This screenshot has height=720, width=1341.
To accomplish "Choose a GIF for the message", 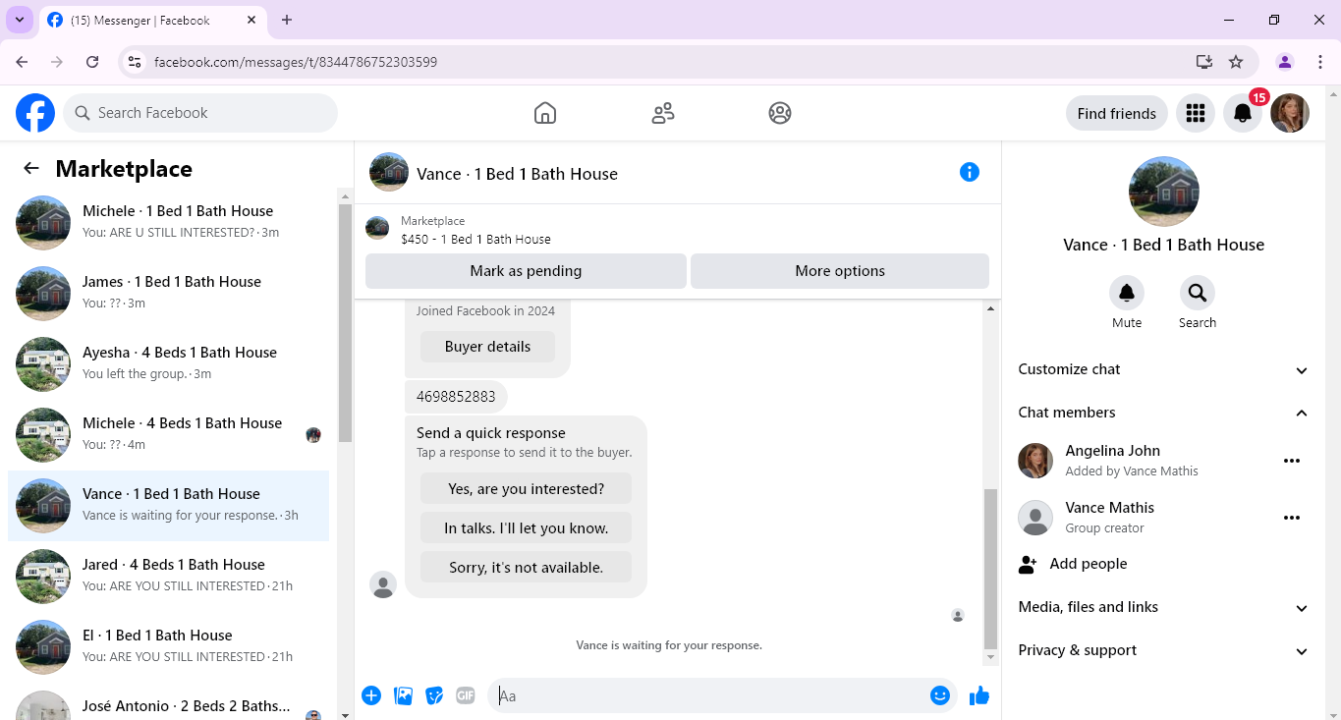I will pyautogui.click(x=466, y=695).
